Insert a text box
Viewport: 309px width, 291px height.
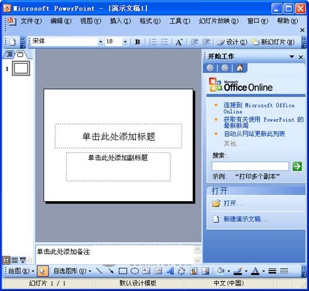146,271
